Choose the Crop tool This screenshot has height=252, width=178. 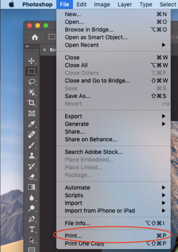point(31,103)
